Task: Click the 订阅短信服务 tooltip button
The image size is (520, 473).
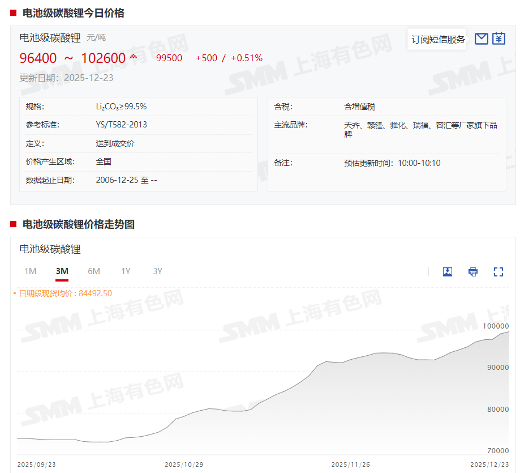Action: tap(438, 39)
